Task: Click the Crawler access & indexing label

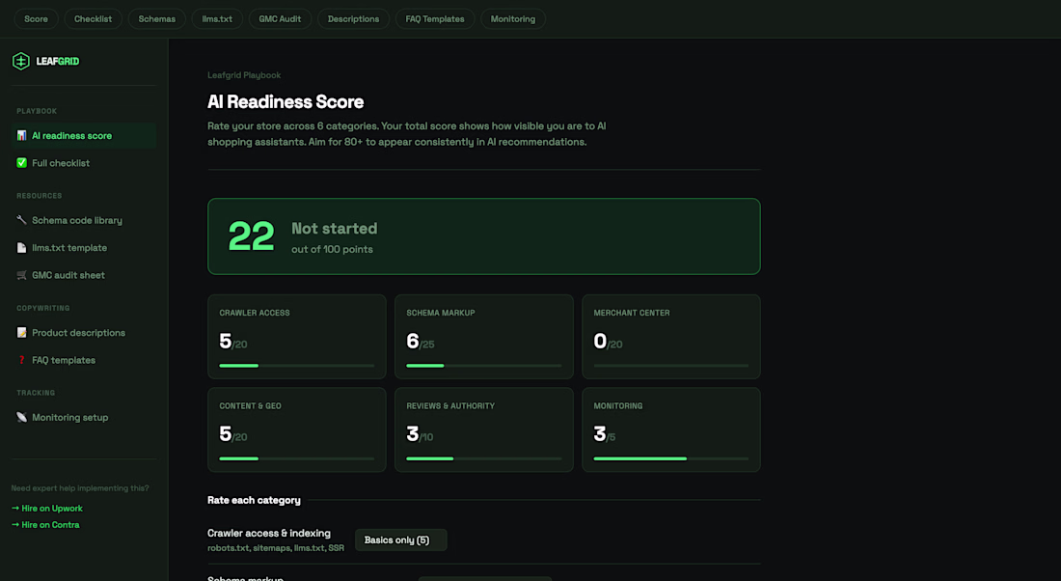Action: [269, 533]
